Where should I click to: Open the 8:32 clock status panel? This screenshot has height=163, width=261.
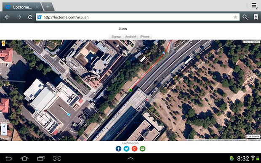pos(243,158)
